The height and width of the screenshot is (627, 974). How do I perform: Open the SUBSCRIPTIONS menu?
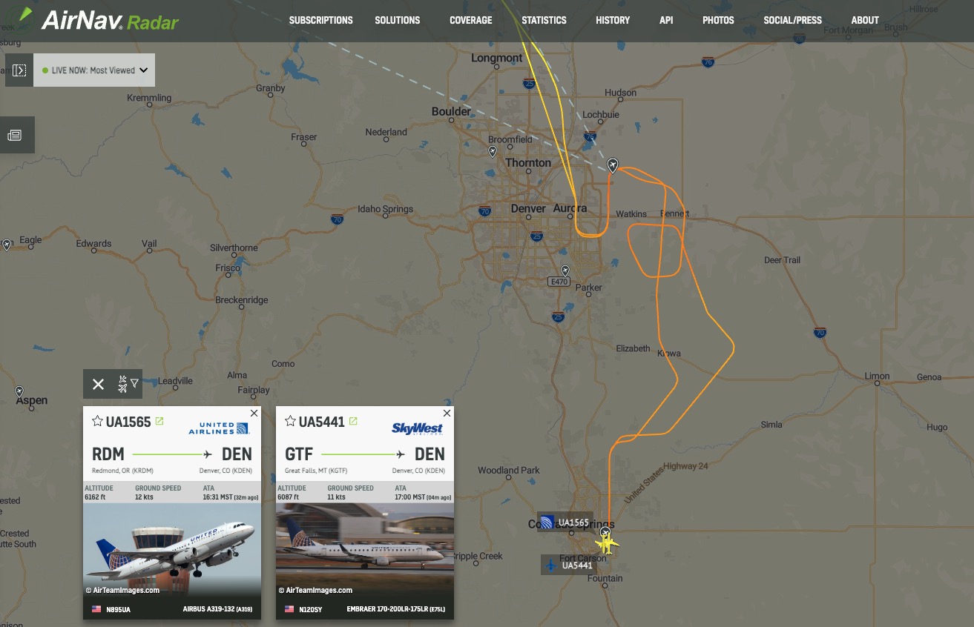(321, 20)
